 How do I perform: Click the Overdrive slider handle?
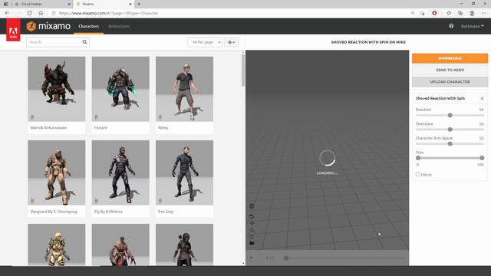click(450, 130)
